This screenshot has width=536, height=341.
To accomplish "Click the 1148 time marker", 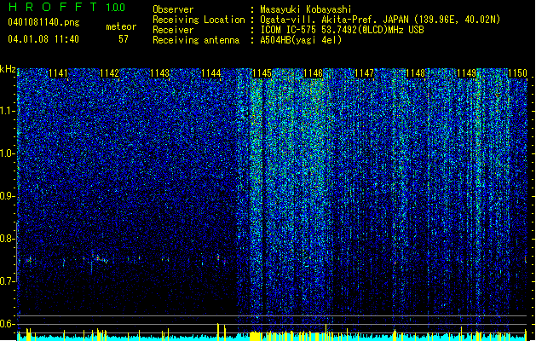I will click(x=415, y=73).
